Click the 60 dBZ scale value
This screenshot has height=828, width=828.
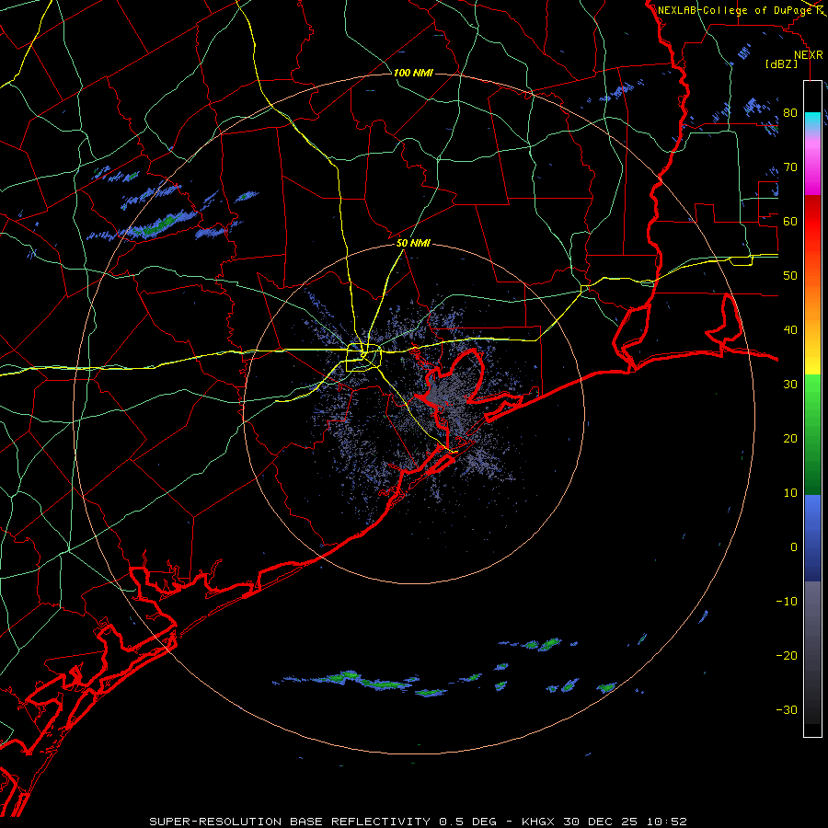[x=790, y=222]
